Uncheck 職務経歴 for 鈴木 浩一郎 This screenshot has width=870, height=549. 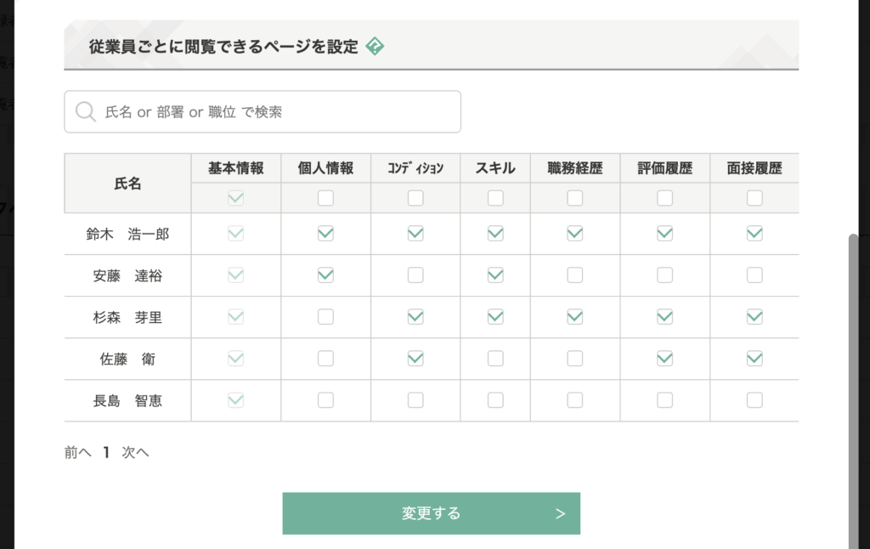[575, 234]
